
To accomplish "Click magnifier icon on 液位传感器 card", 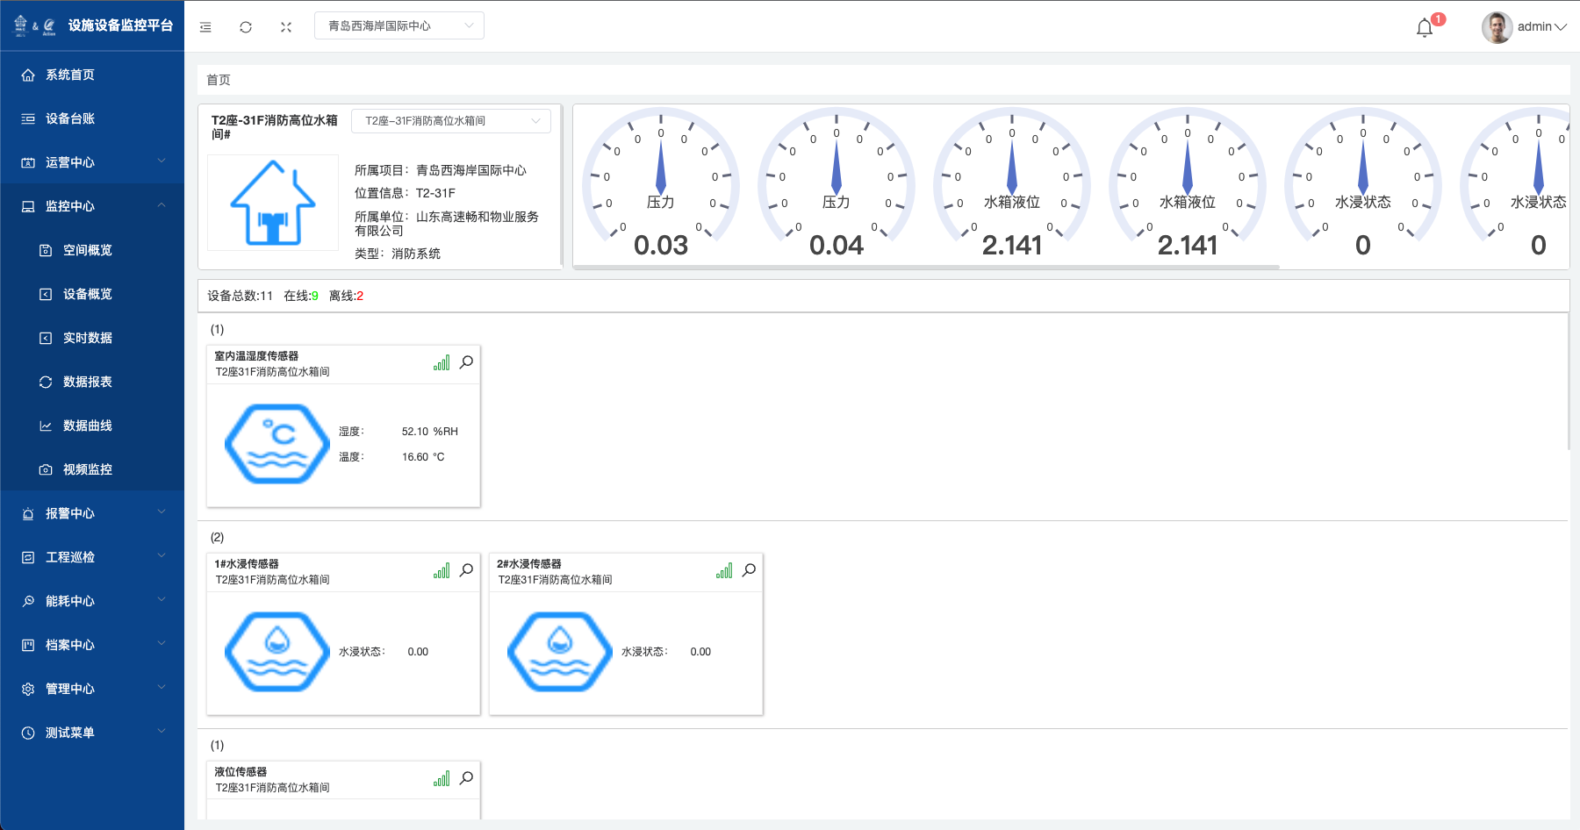I will [x=467, y=778].
